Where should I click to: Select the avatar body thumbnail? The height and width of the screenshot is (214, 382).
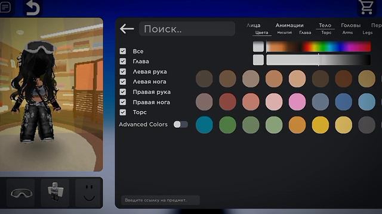pyautogui.click(x=56, y=193)
